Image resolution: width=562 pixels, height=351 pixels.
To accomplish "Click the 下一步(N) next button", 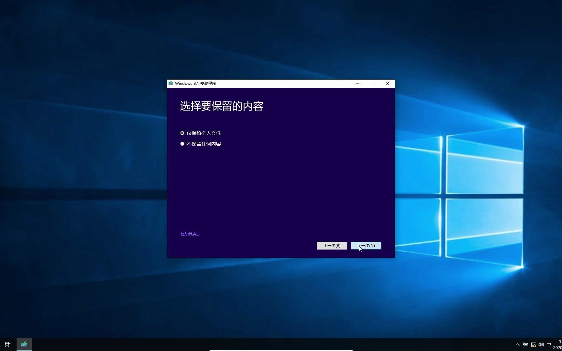I will (366, 246).
